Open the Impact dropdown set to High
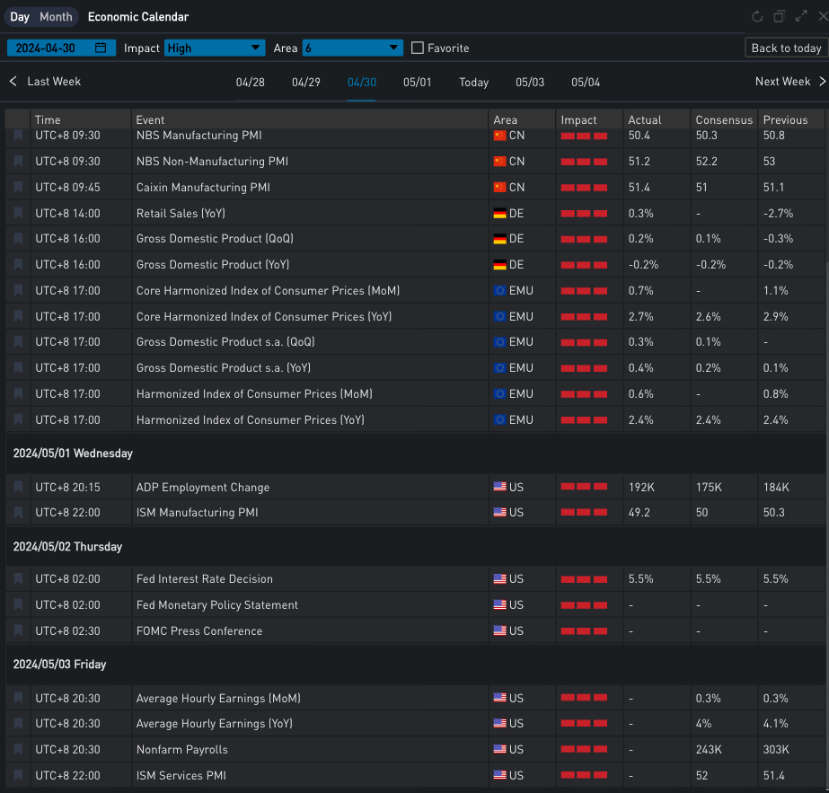829x793 pixels. coord(215,48)
